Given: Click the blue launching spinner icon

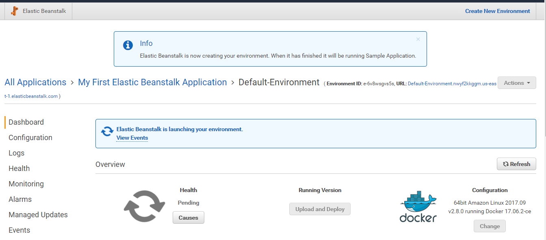Looking at the screenshot, I should [x=107, y=131].
